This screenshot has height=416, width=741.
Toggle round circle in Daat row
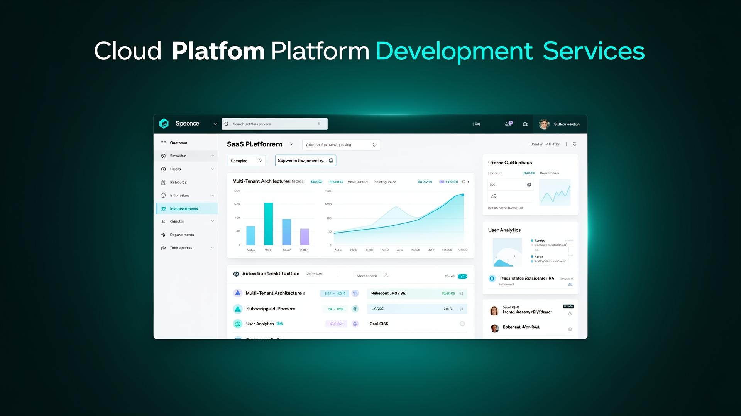[462, 324]
